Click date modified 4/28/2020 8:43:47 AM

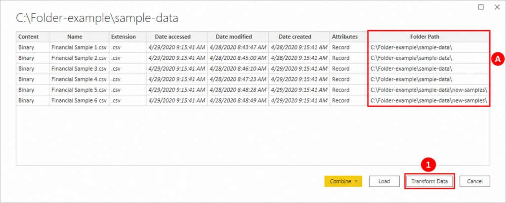click(238, 47)
